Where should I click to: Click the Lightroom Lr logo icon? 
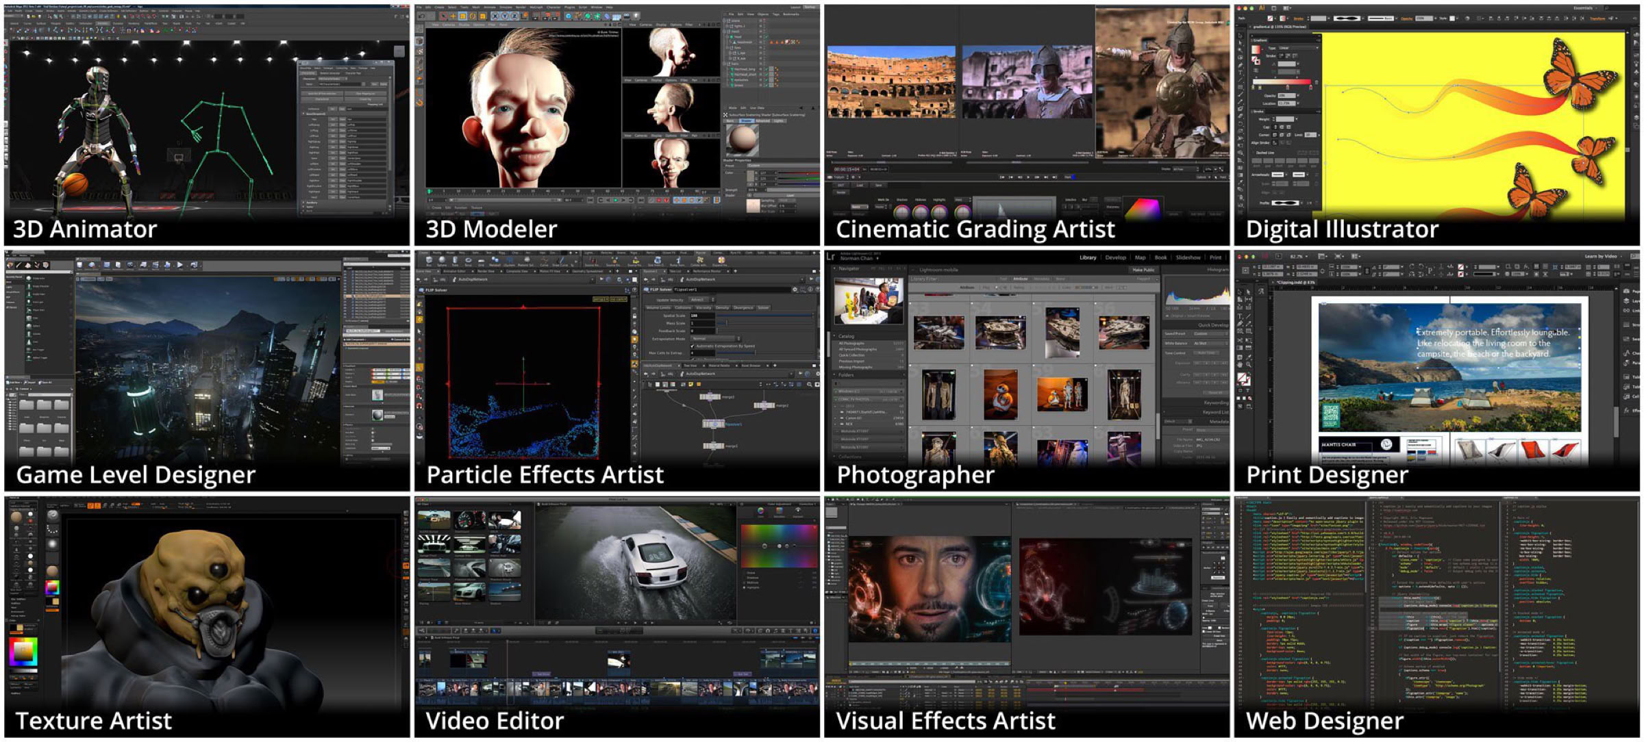point(830,257)
